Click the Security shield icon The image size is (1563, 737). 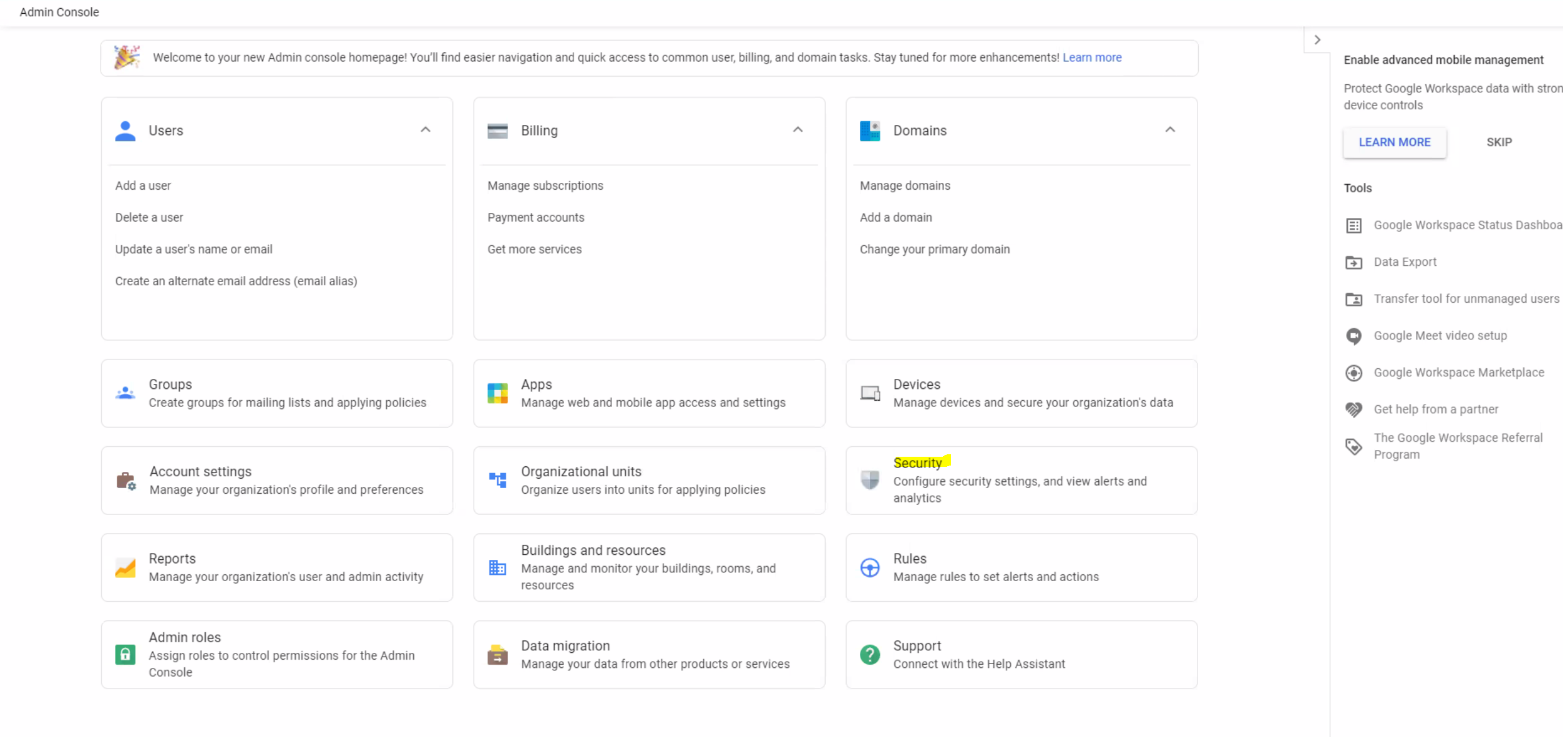(870, 480)
